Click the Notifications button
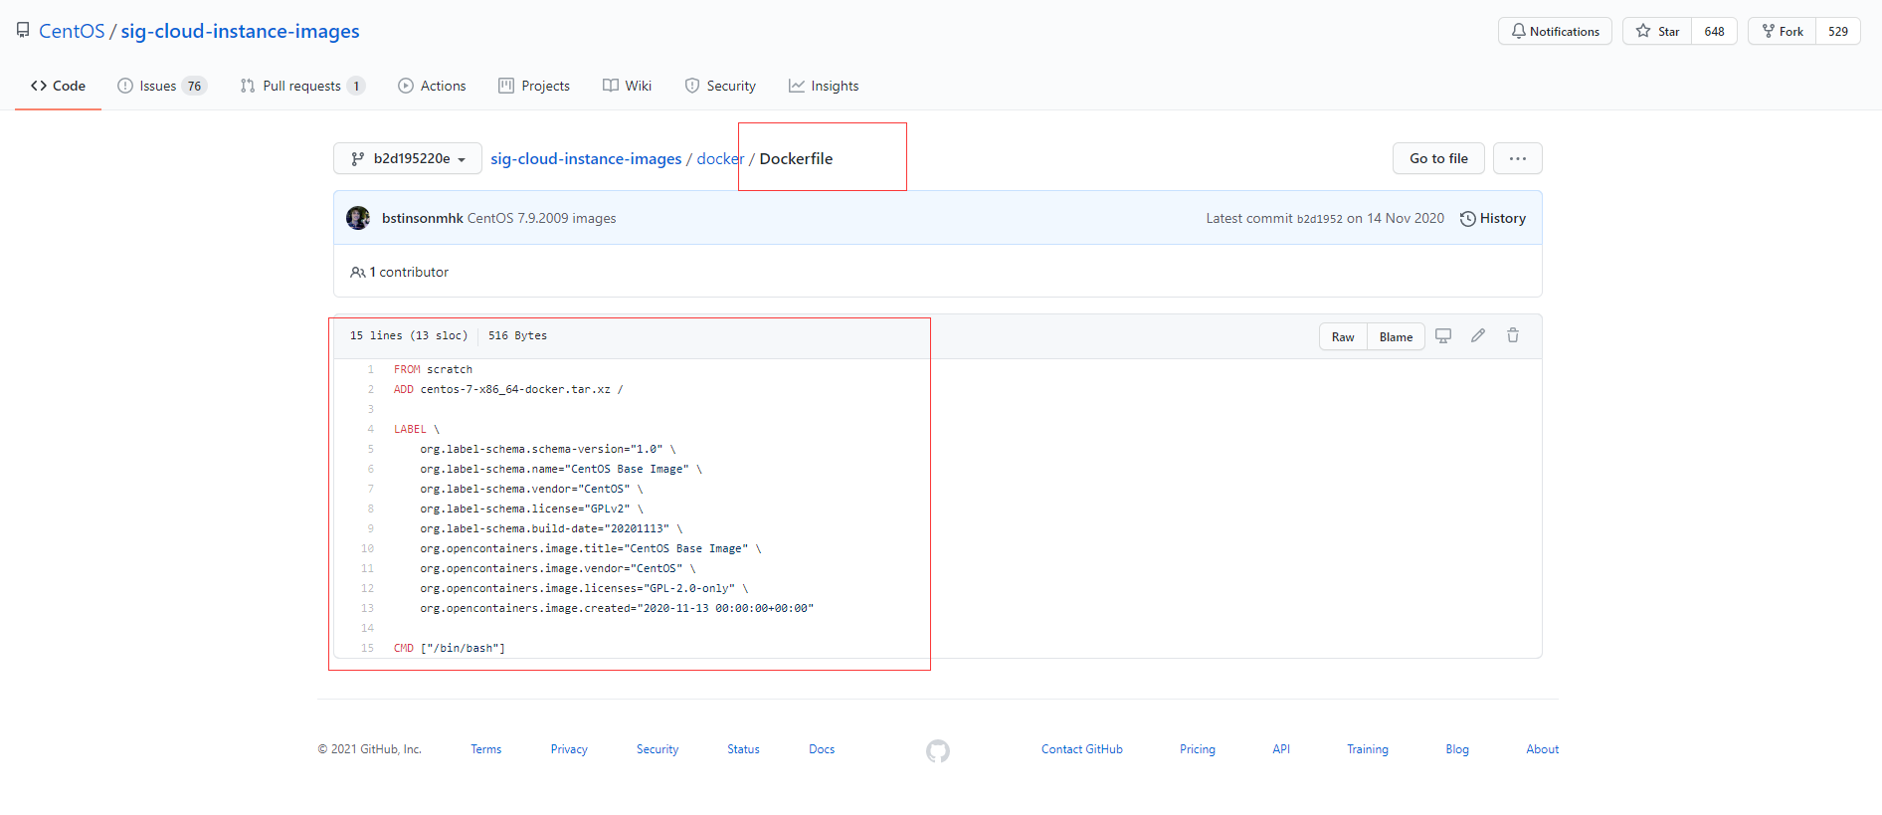Image resolution: width=1882 pixels, height=815 pixels. (x=1555, y=31)
